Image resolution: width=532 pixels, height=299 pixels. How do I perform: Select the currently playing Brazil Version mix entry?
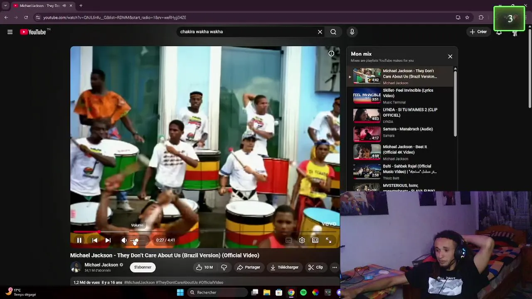[x=399, y=76]
